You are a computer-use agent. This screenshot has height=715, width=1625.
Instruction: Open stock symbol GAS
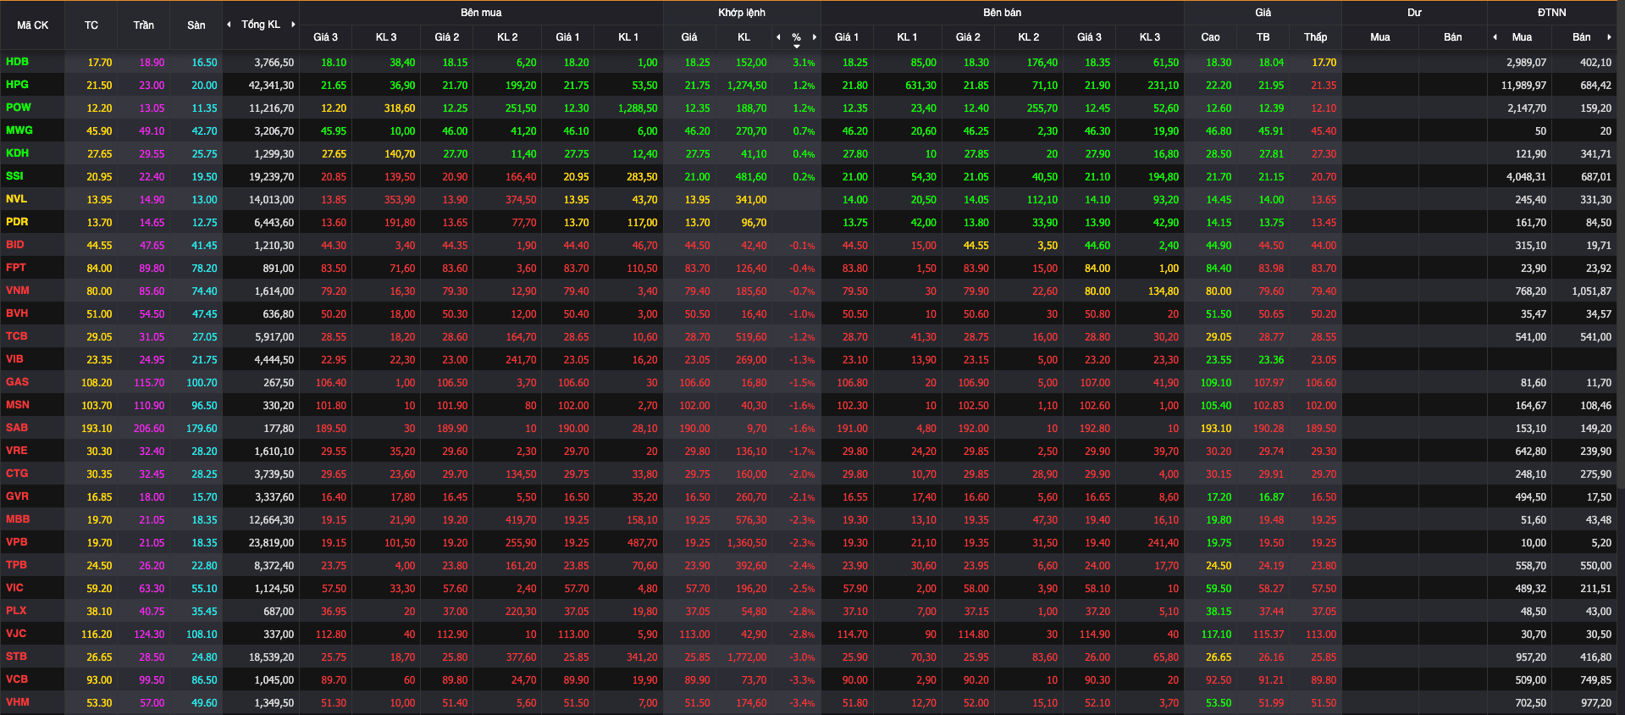click(17, 382)
